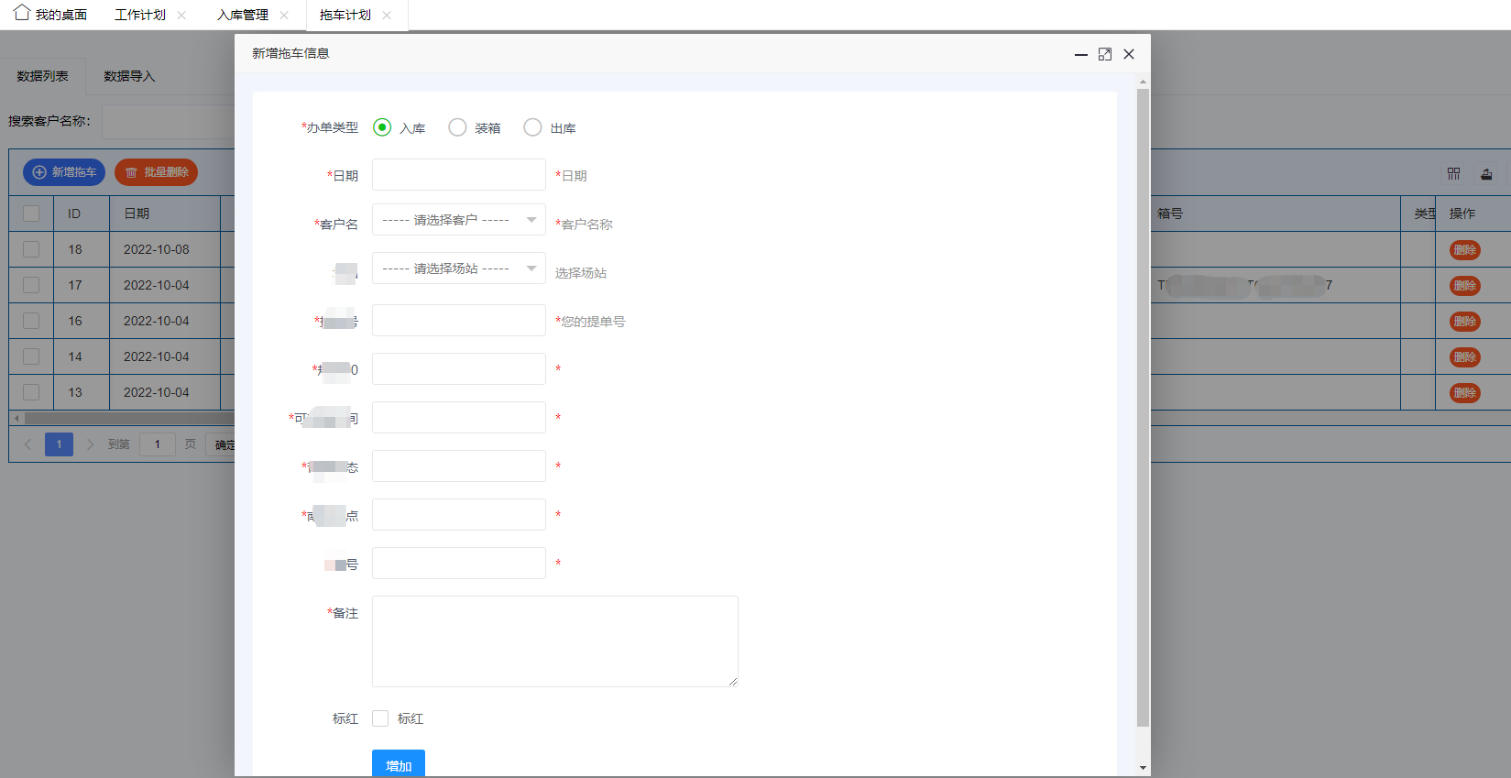
Task: Close the 工作计划 tab with its X icon
Action: click(181, 15)
